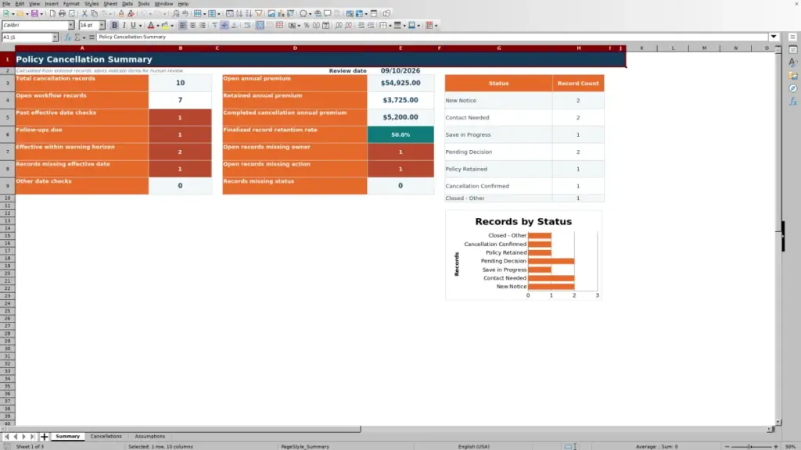Open the font color dropdown arrow
801x450 pixels.
pyautogui.click(x=158, y=25)
